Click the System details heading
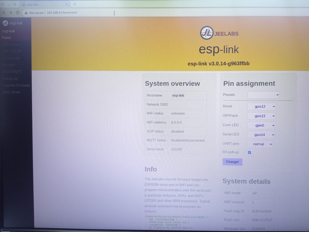309x232 pixels. (x=246, y=181)
